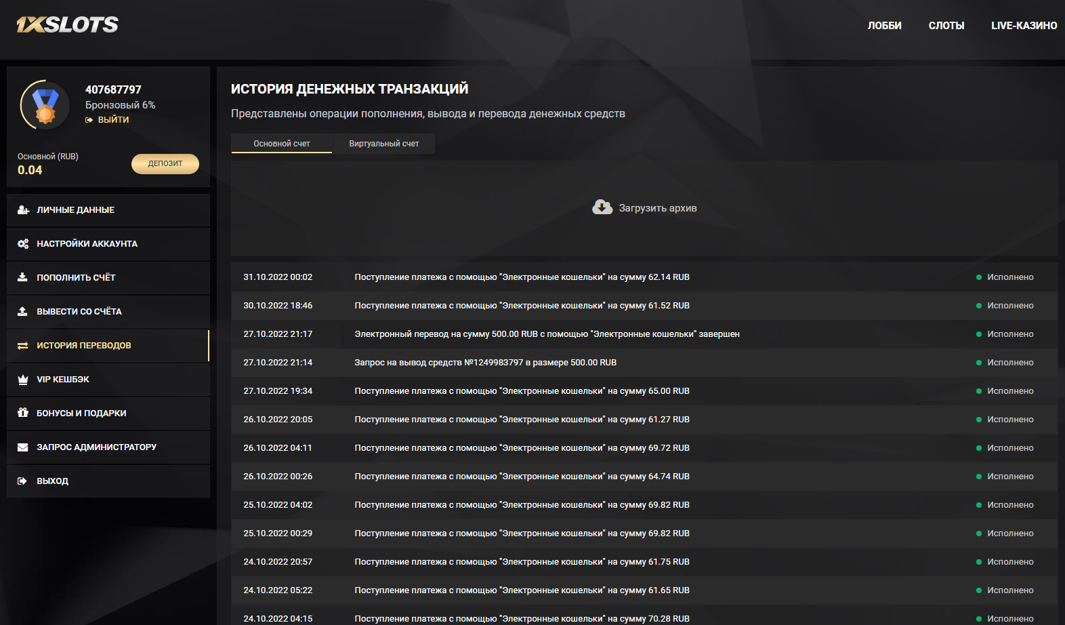Image resolution: width=1065 pixels, height=625 pixels.
Task: Click the Пополнить счёт download icon
Action: tap(22, 277)
